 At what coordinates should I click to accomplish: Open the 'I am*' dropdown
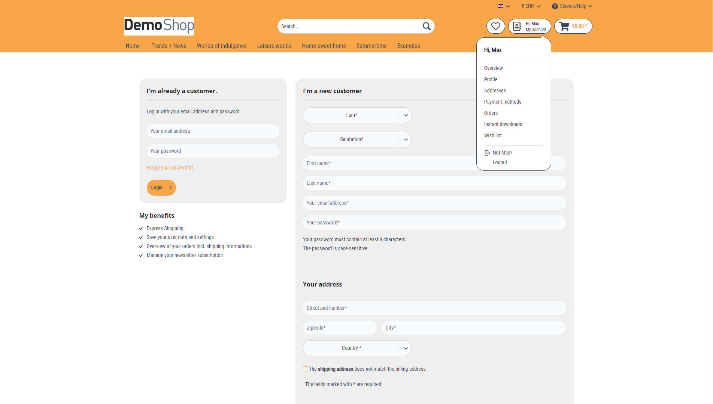point(357,115)
